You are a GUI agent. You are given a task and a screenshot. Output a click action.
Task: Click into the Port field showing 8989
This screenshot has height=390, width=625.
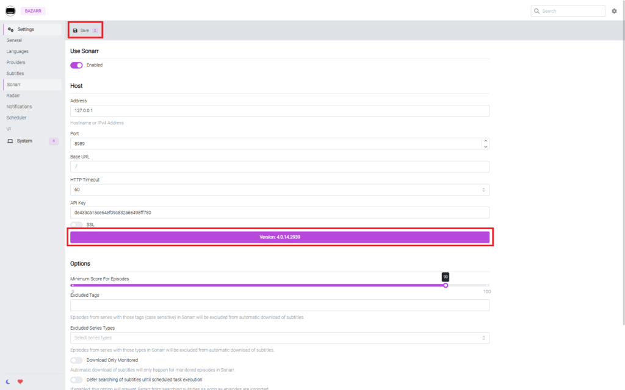click(276, 144)
